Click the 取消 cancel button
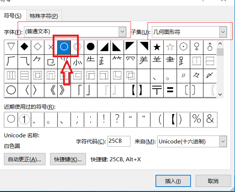 213,181
